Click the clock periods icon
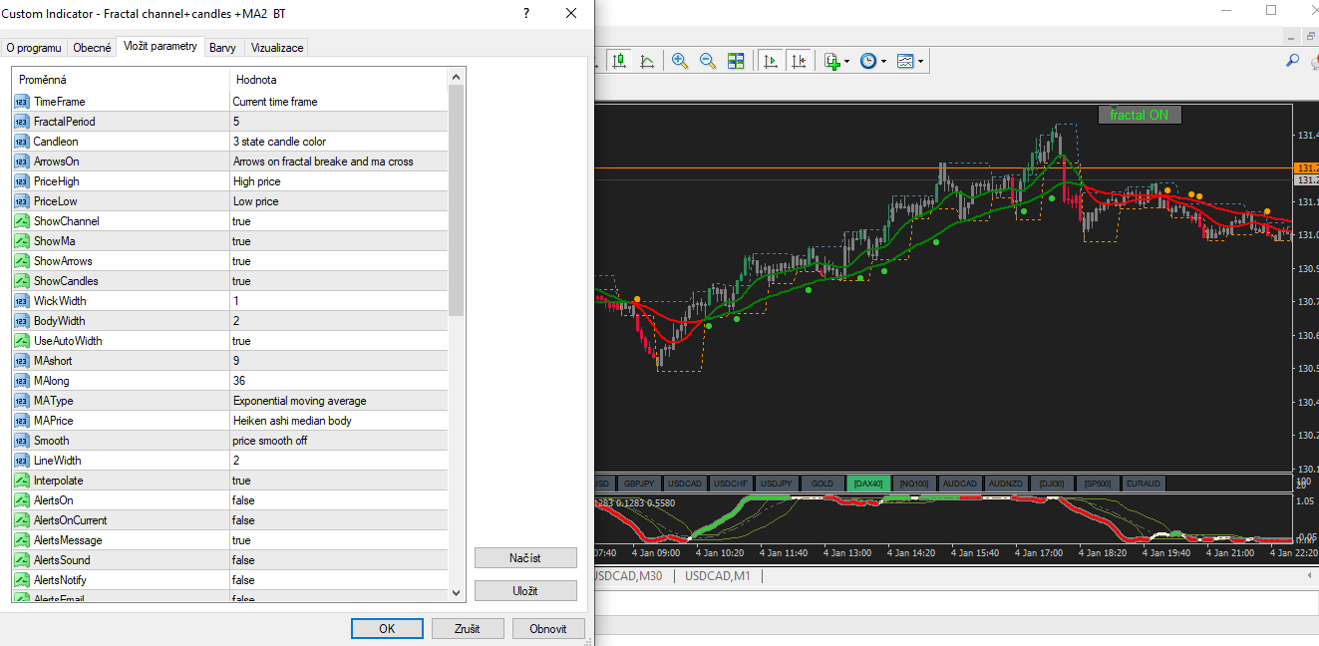This screenshot has width=1319, height=646. click(868, 61)
